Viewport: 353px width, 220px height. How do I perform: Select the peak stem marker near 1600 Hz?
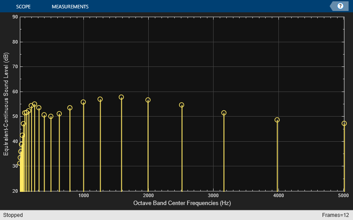121,97
